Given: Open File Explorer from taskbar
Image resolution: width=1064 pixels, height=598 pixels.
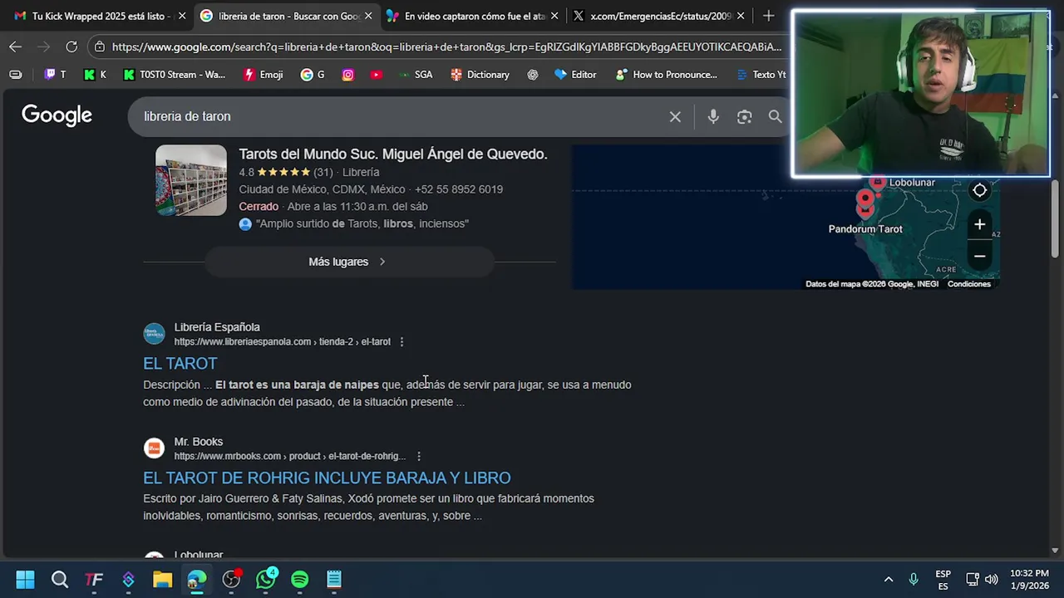Looking at the screenshot, I should [x=162, y=580].
